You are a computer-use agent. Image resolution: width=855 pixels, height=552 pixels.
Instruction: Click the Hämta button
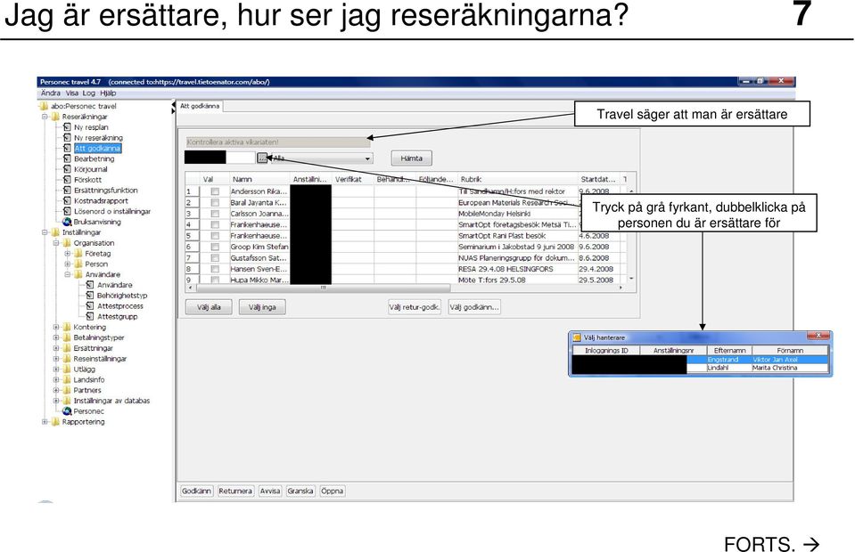pos(412,158)
